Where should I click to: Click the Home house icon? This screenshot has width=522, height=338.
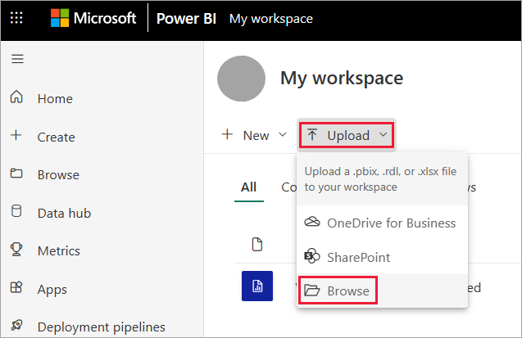(x=16, y=97)
